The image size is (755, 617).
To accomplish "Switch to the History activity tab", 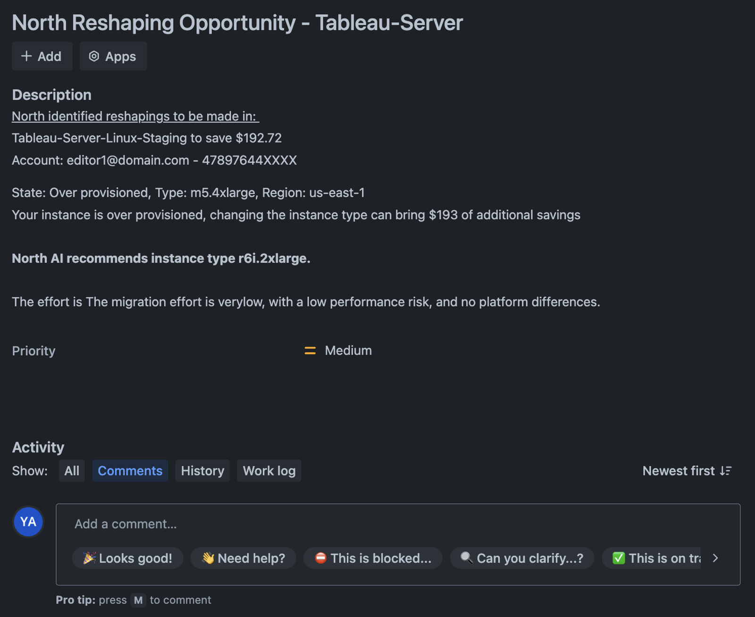I will pos(202,471).
